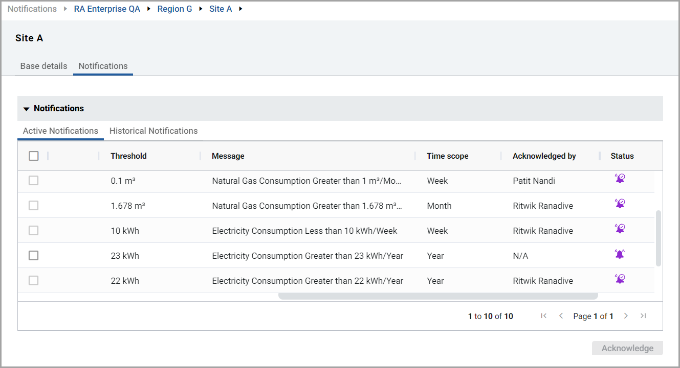Switch to the Historical Notifications tab
The image size is (680, 368).
153,131
